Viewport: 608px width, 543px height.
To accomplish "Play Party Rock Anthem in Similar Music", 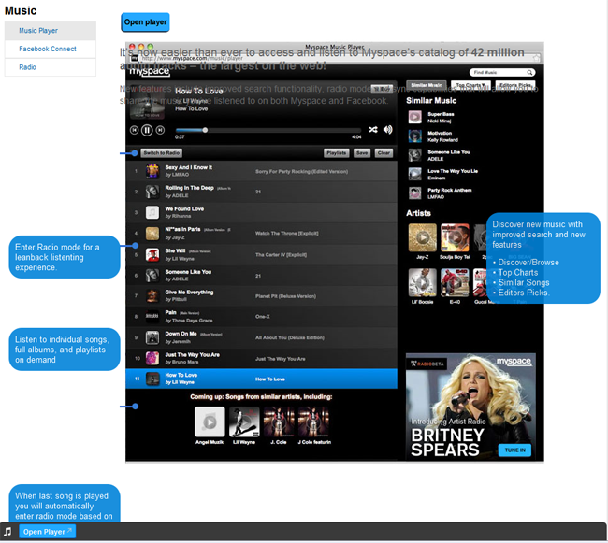I will click(415, 193).
